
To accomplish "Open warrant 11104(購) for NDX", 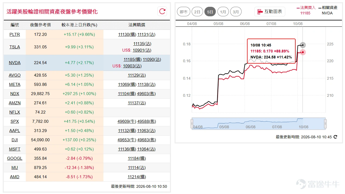I will point(127,94).
